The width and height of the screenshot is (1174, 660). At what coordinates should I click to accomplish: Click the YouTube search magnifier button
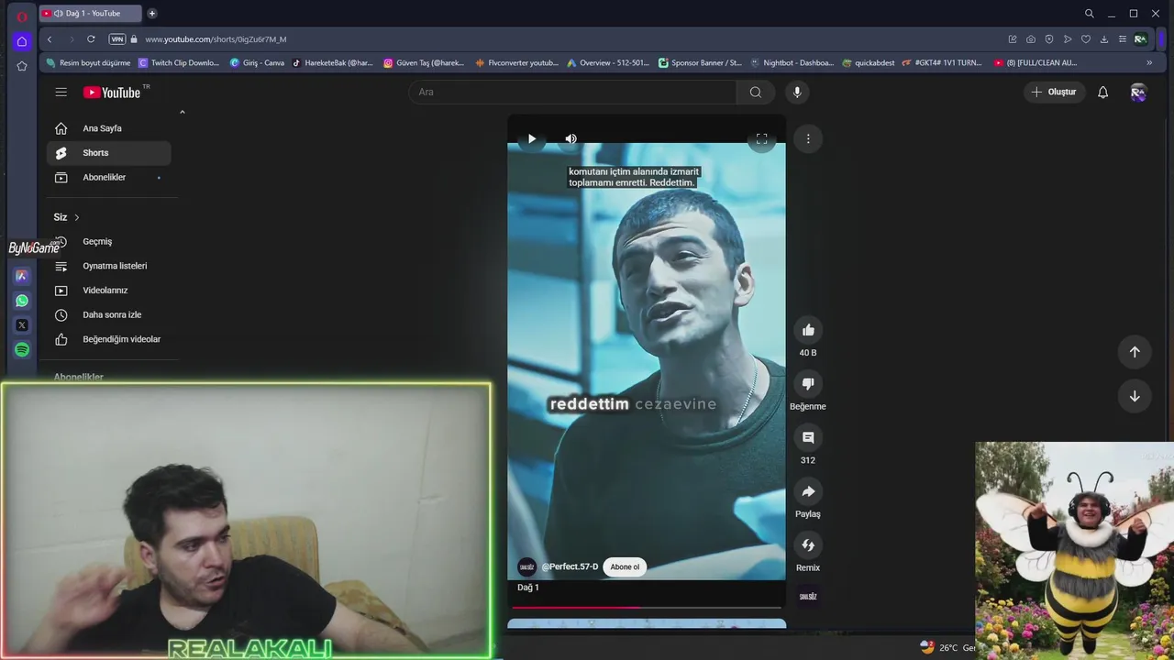click(755, 92)
